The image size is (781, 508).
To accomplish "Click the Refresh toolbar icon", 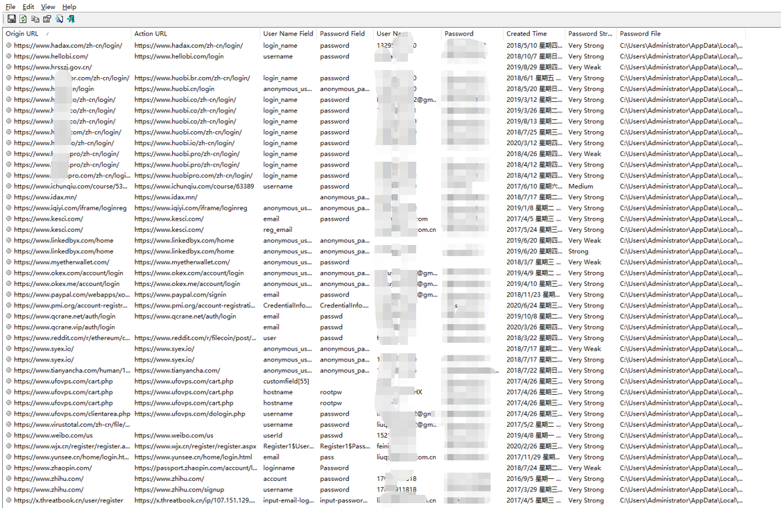I will pyautogui.click(x=23, y=19).
